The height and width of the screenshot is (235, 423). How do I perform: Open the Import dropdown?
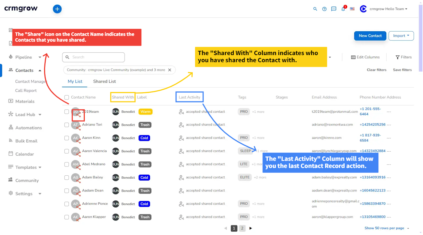[x=401, y=36]
